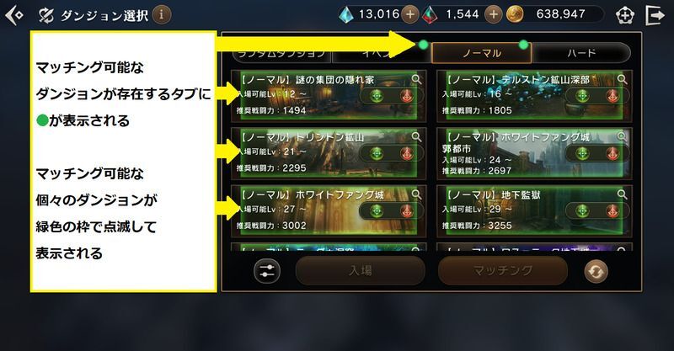The image size is (674, 351).
Task: Select ホワイトファング城郭都市 dungeon card
Action: (x=534, y=153)
